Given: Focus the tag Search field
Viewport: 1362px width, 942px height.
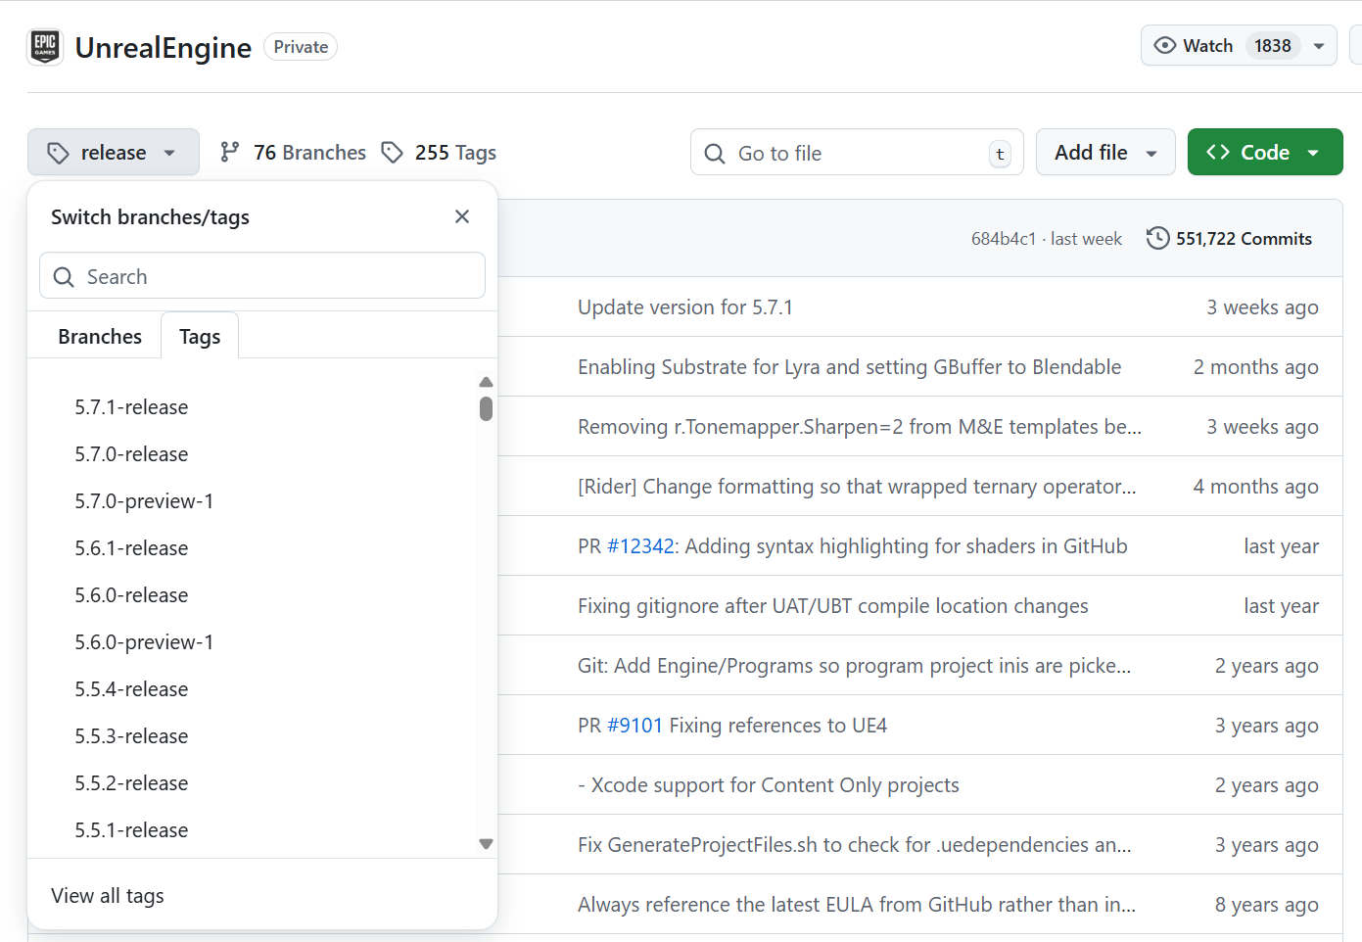Looking at the screenshot, I should coord(262,276).
